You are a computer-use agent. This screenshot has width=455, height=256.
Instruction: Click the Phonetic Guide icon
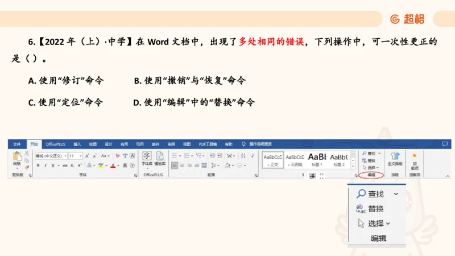pyautogui.click(x=125, y=156)
